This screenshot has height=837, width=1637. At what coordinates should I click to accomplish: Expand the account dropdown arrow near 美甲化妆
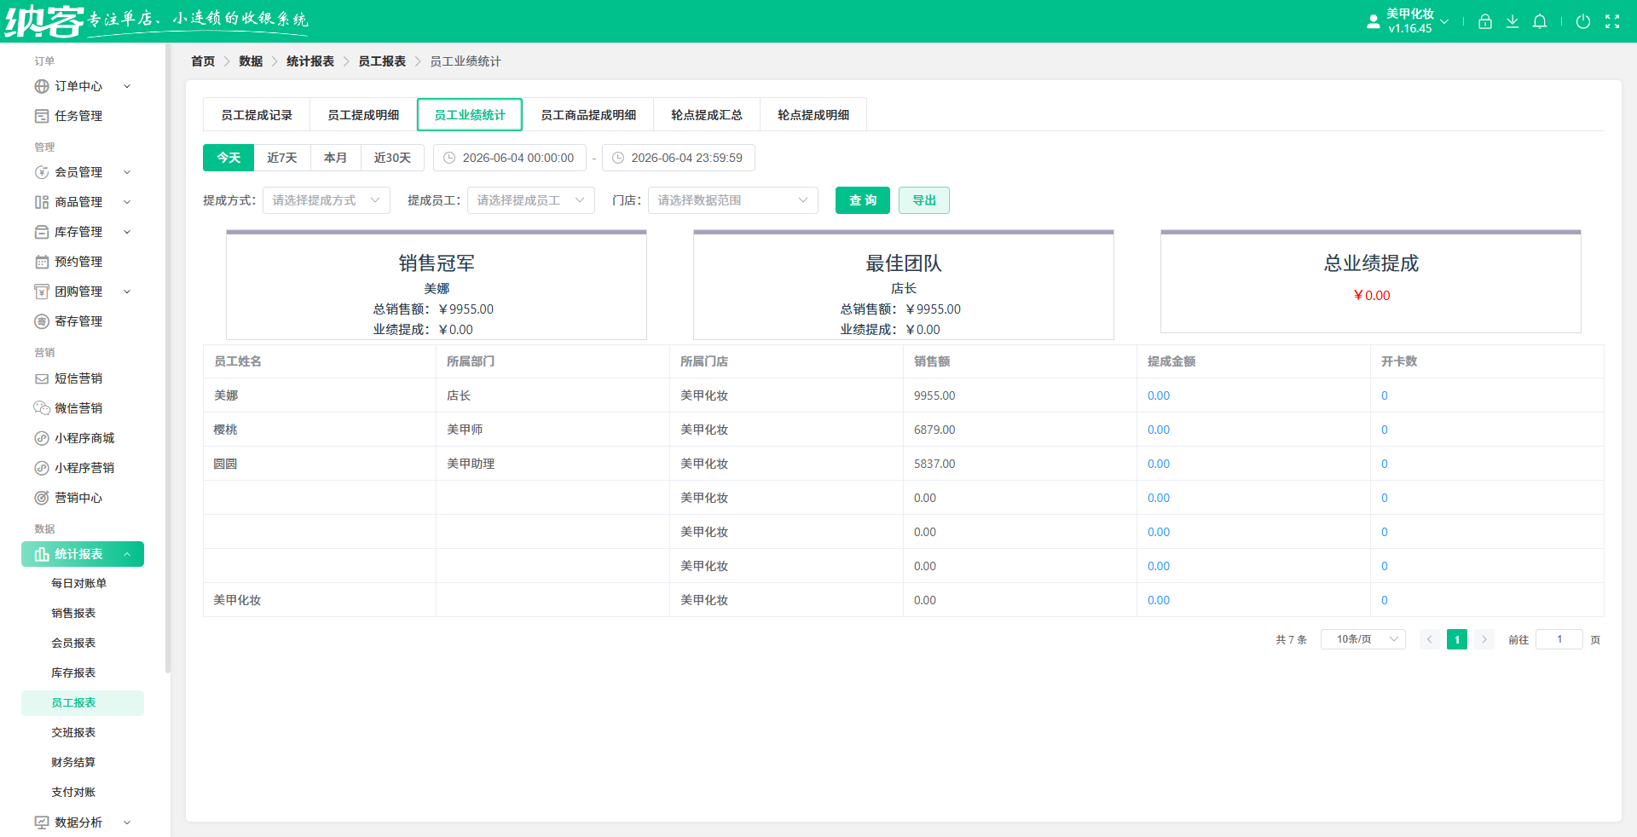point(1444,22)
